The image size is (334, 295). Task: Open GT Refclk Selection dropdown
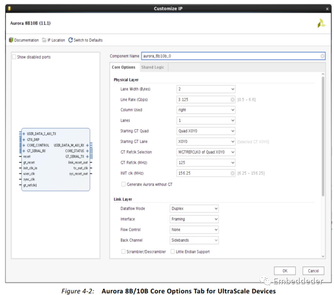point(206,152)
